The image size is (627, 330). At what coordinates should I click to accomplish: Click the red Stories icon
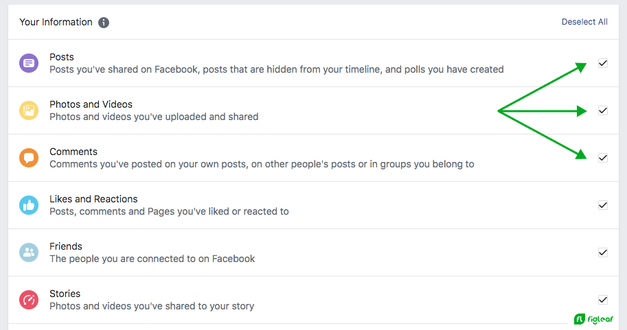29,300
